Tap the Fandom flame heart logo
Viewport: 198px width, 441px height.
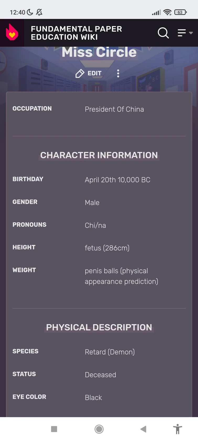12,33
